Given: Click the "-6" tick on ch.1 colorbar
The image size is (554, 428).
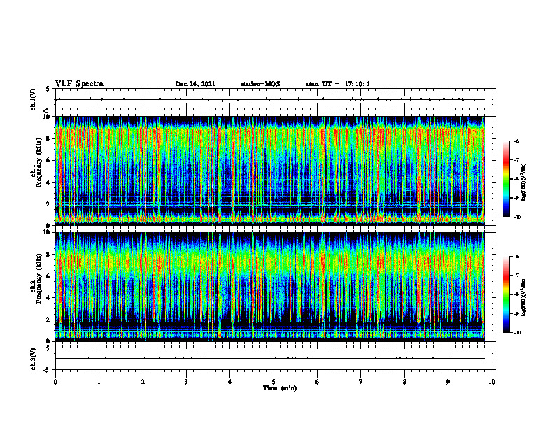Looking at the screenshot, I should click(x=516, y=141).
